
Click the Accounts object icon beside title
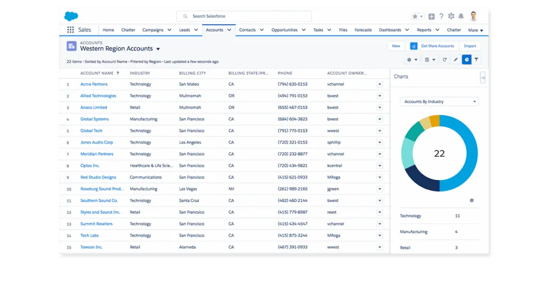click(71, 46)
